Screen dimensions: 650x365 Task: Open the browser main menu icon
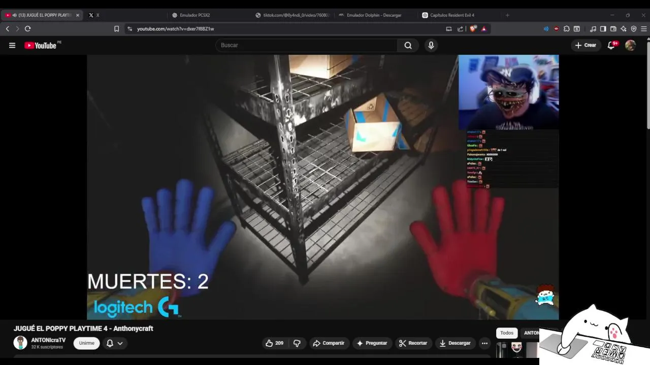[644, 29]
